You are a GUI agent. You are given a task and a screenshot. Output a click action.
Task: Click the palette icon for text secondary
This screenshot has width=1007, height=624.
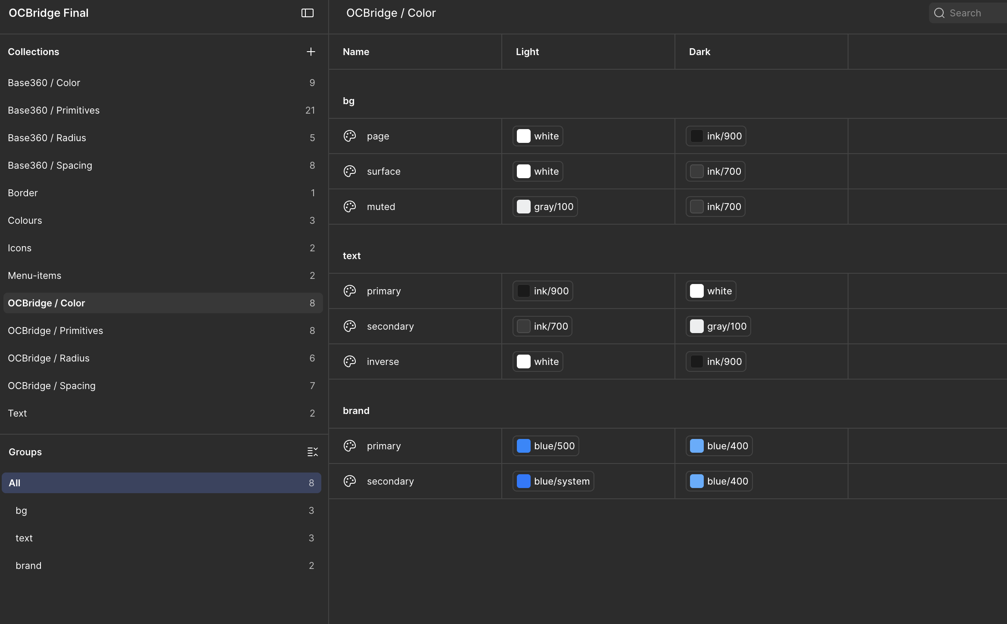[x=350, y=326]
